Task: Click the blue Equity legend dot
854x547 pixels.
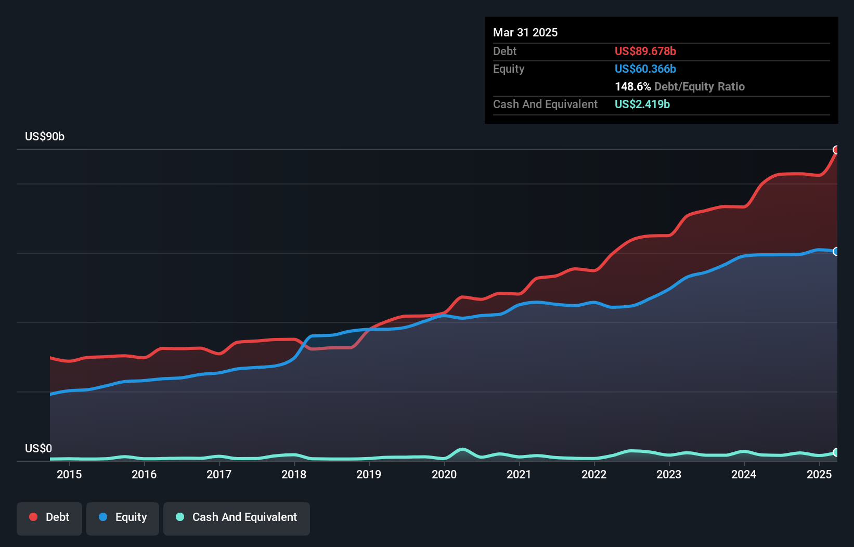Action: [x=103, y=517]
